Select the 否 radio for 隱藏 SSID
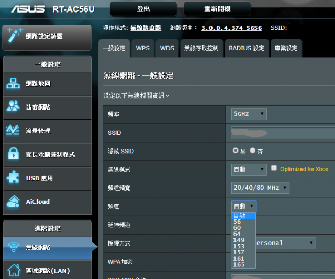Screen dimensions: 335x279 [252, 150]
